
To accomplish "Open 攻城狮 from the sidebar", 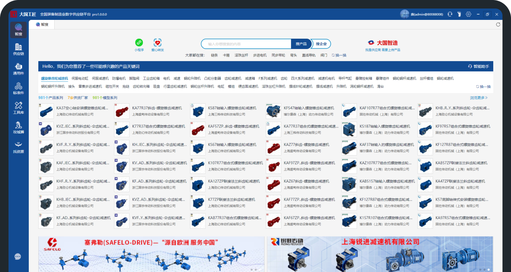I will click(x=18, y=127).
